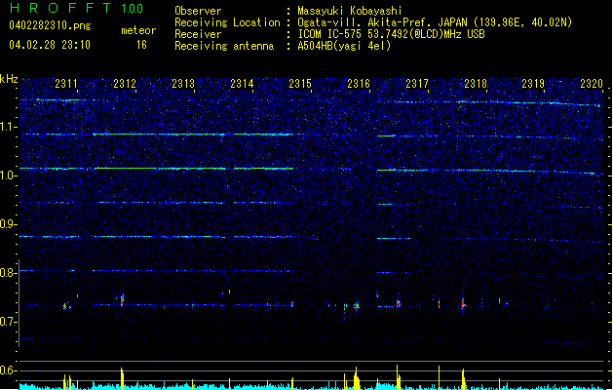Click the meteor echo burst near 2312
This screenshot has width=613, height=390.
point(122,300)
